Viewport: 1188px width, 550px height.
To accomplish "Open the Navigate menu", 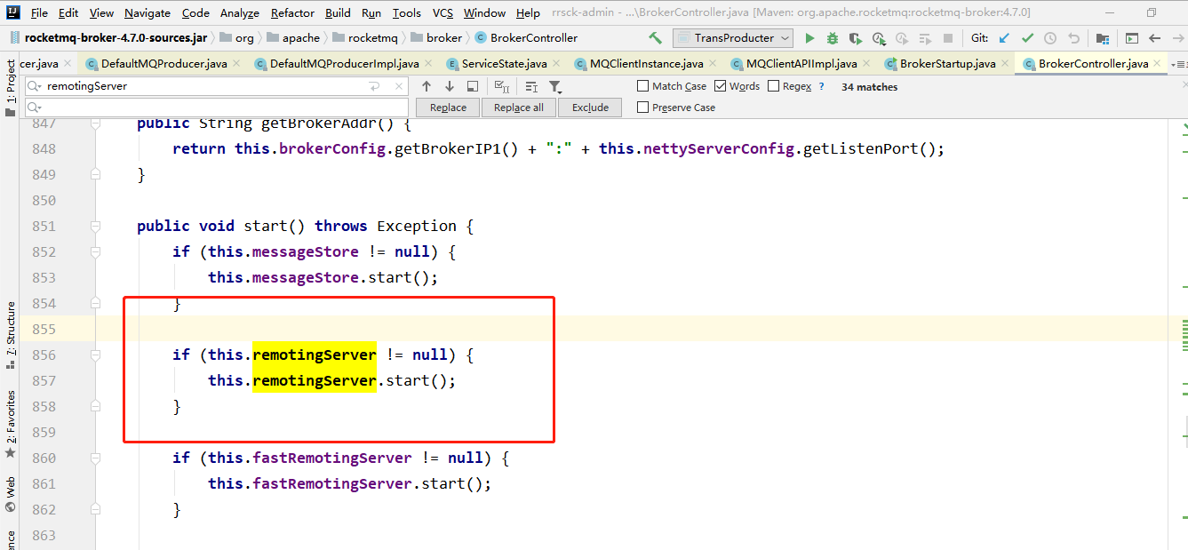I will coord(148,12).
